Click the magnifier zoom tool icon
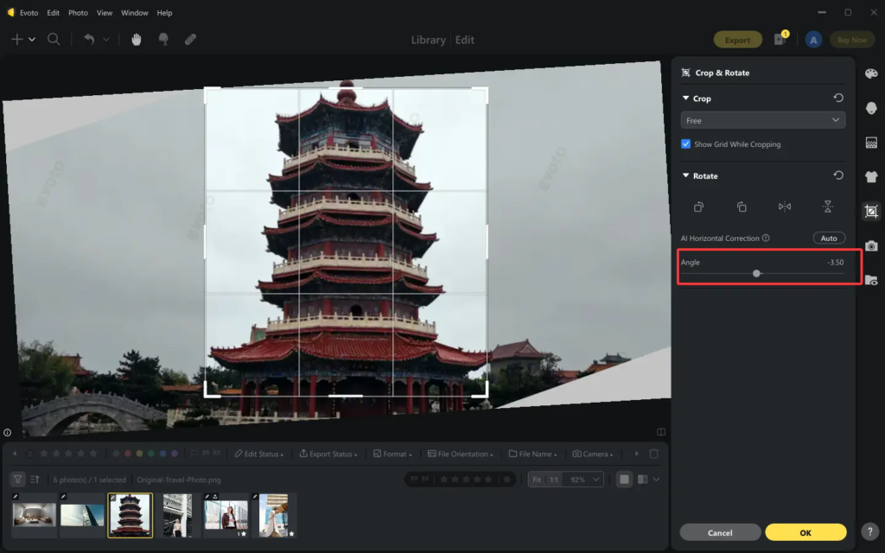The width and height of the screenshot is (885, 553). pos(54,40)
